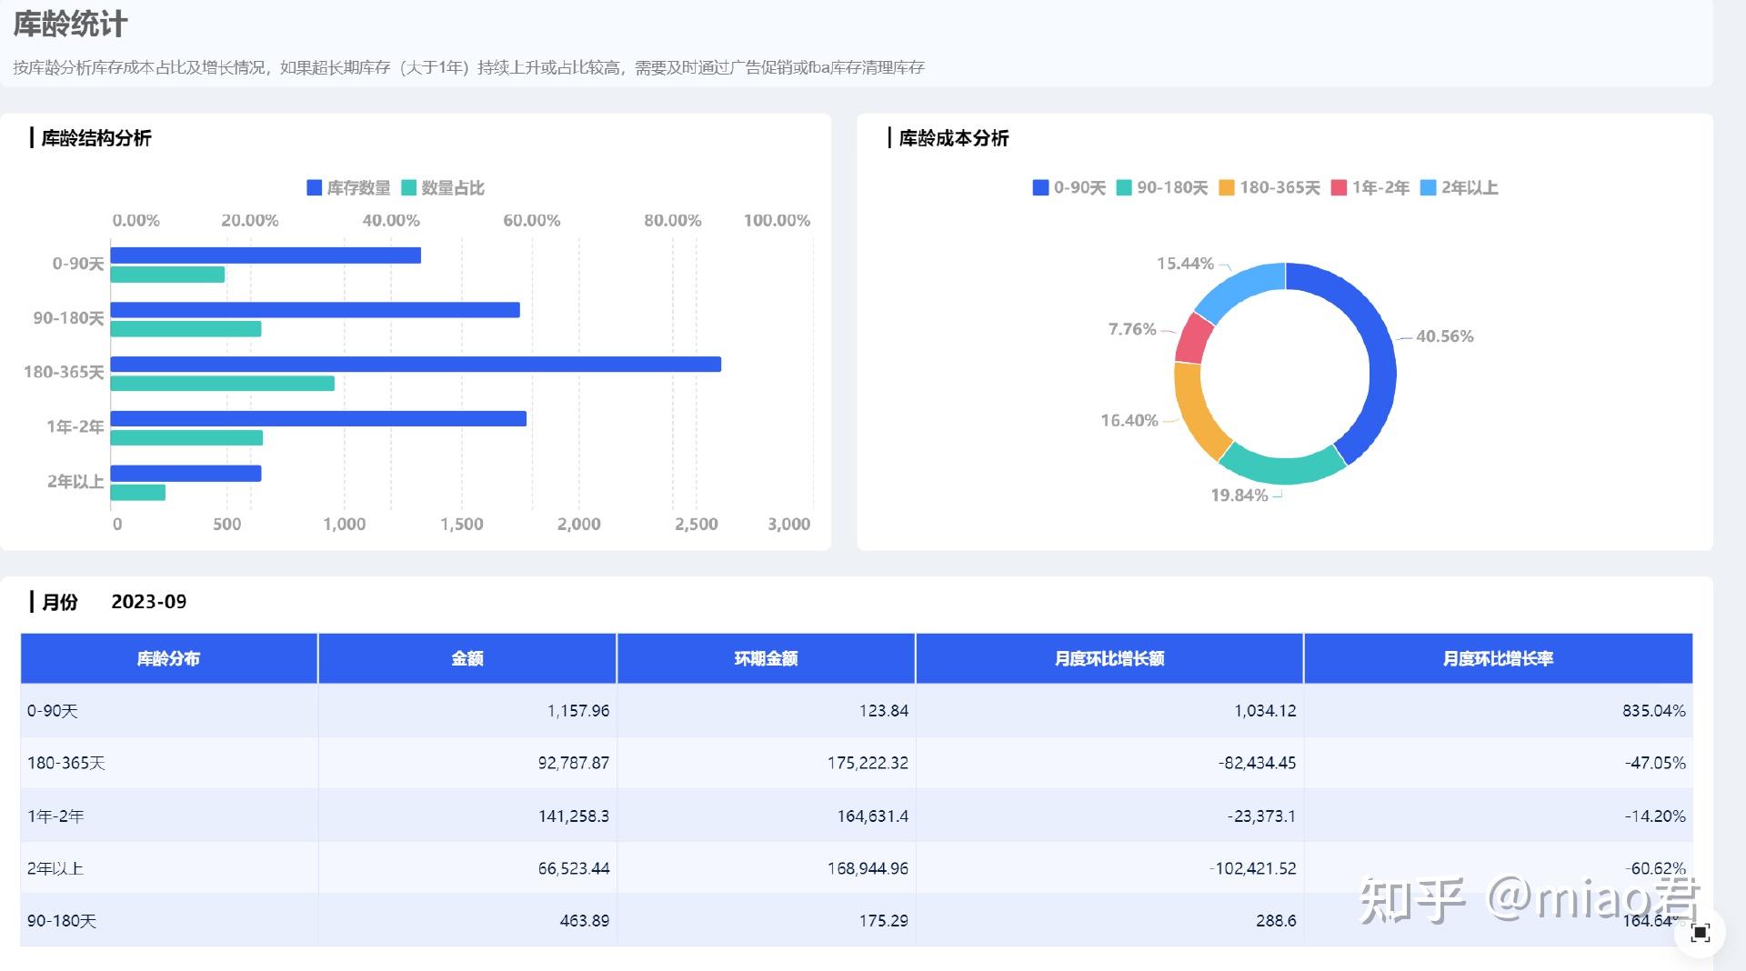Click the 月度环比增长额 column header

pos(1109,658)
